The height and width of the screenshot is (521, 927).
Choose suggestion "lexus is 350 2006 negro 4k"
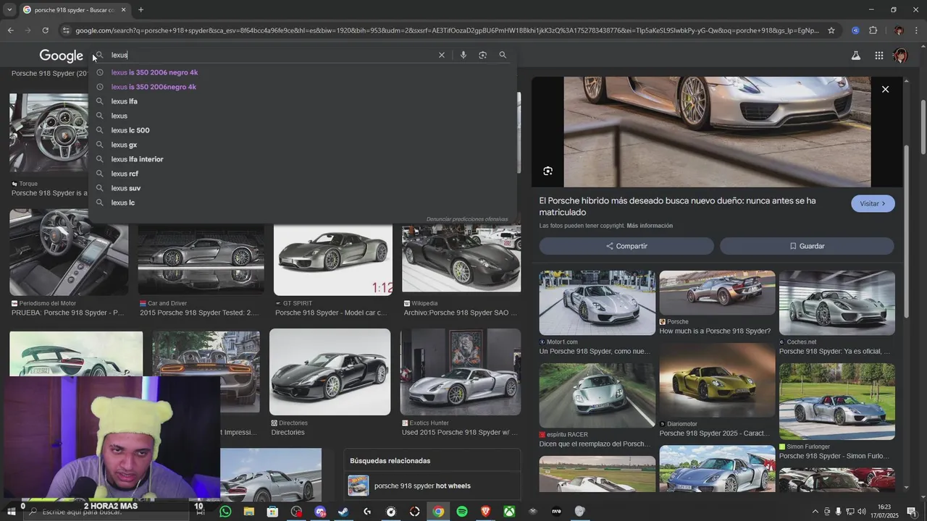(154, 72)
